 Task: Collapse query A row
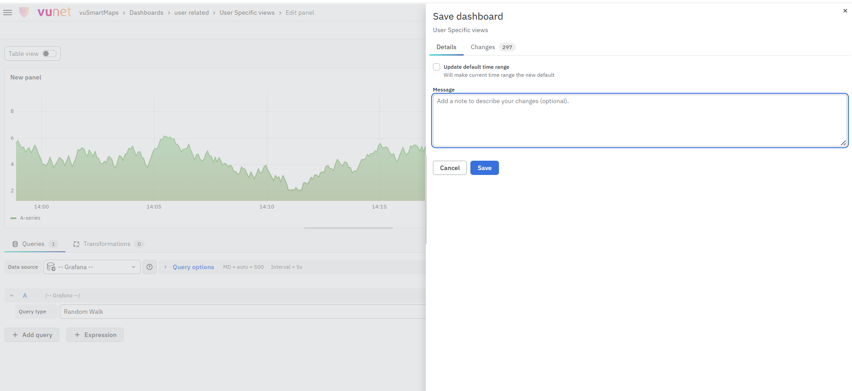[12, 295]
